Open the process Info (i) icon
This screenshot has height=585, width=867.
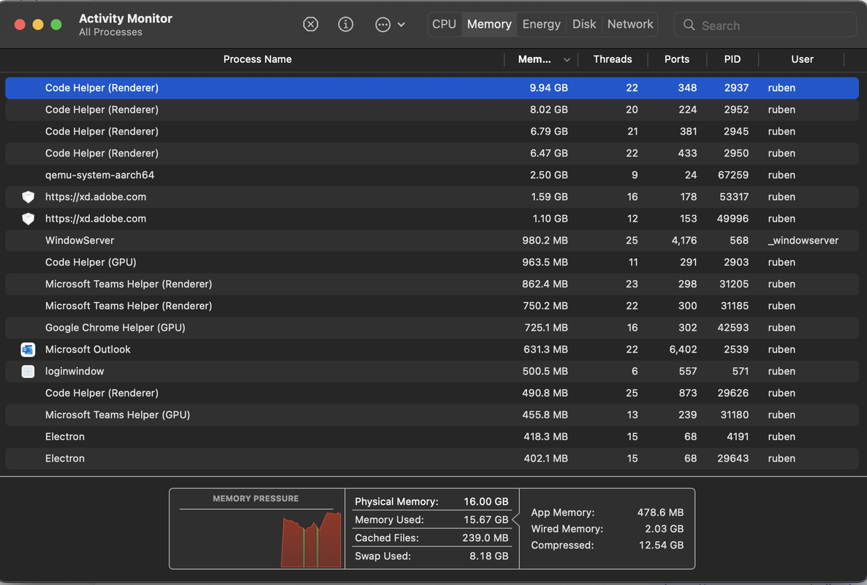pos(346,24)
